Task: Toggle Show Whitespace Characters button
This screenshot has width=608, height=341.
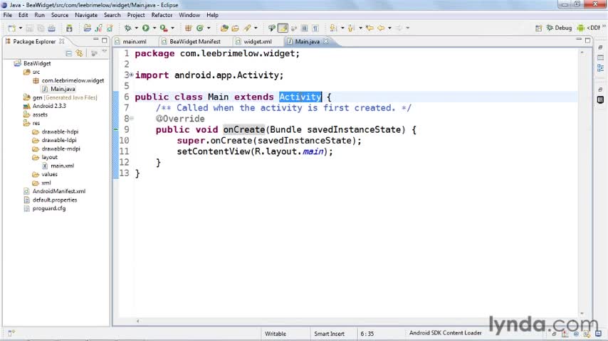Action: click(315, 28)
